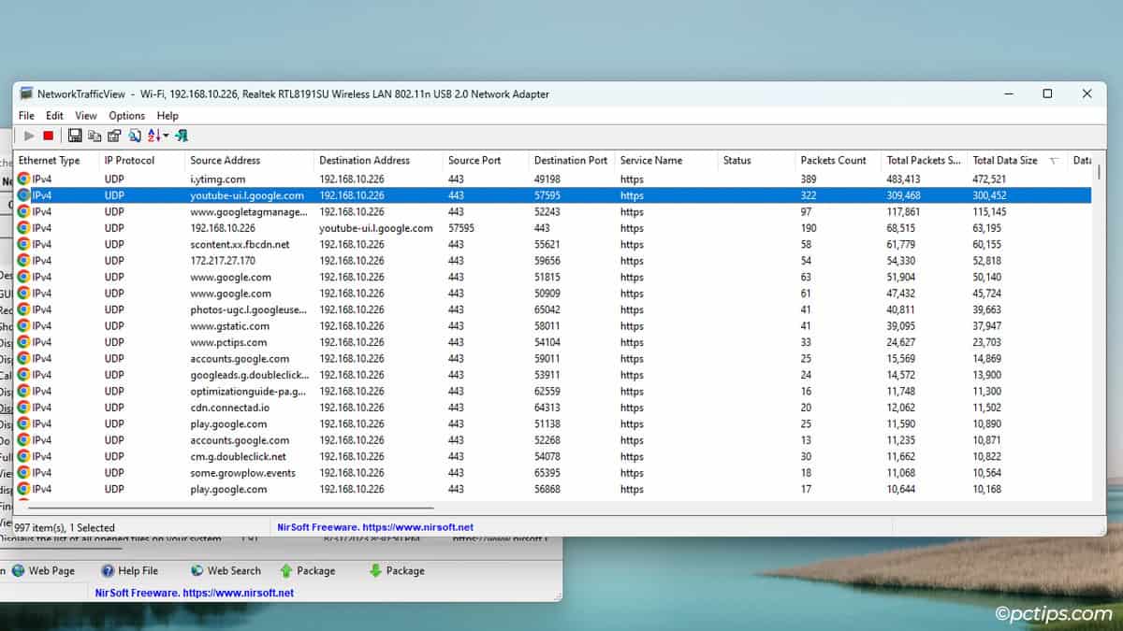Click the www.google.com row with port 51815
The image size is (1123, 631).
(x=553, y=277)
